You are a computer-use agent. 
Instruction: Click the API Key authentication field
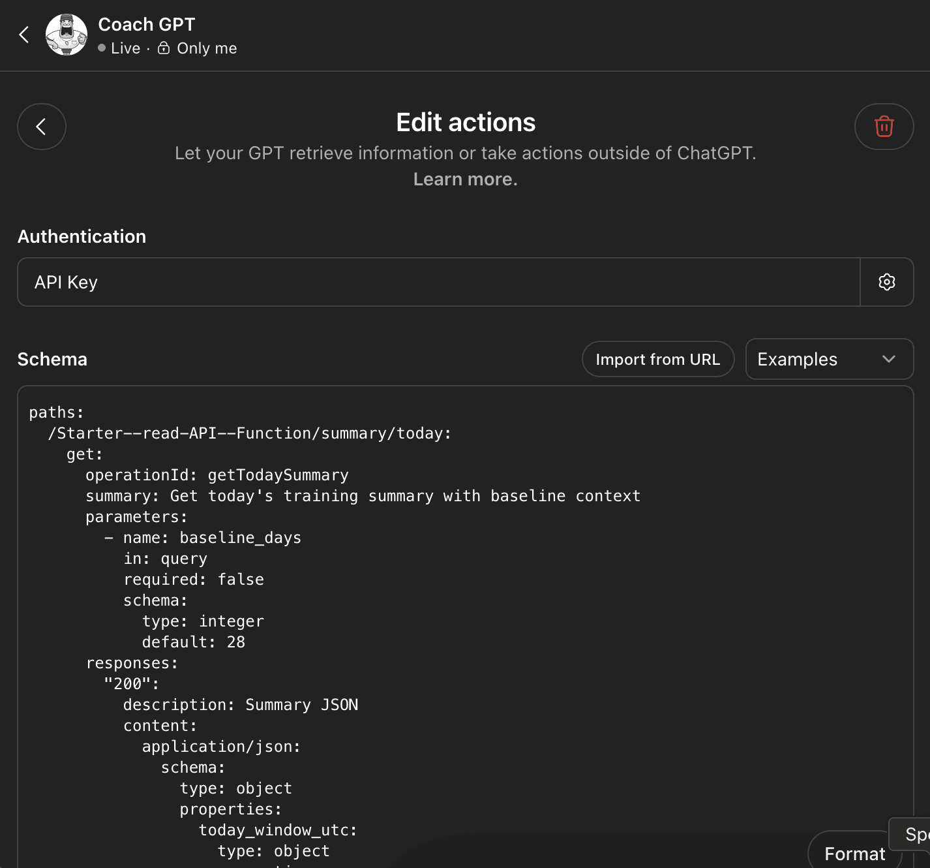pyautogui.click(x=439, y=282)
